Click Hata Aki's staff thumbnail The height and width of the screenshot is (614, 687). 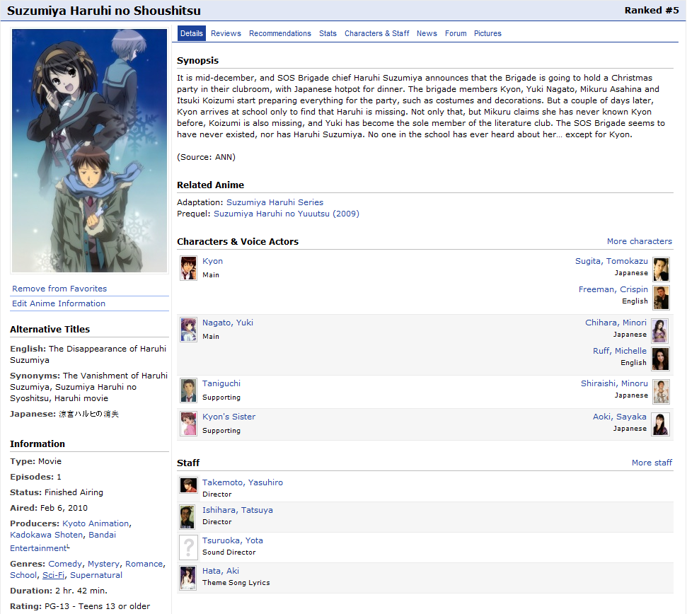tap(188, 578)
